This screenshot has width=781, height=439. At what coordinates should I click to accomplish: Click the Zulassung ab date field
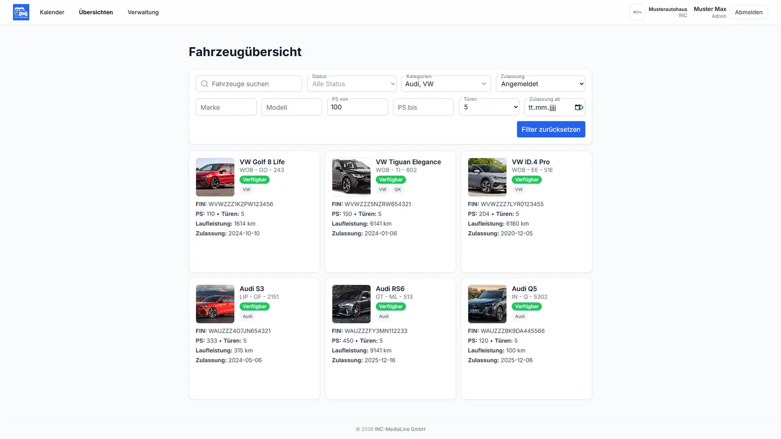[x=555, y=107]
